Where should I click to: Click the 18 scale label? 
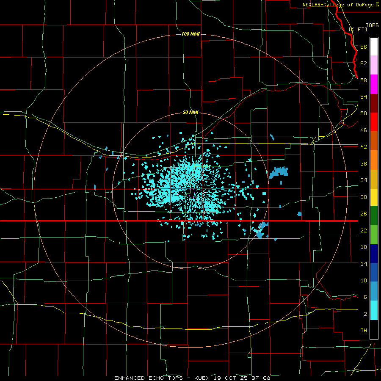pos(364,247)
